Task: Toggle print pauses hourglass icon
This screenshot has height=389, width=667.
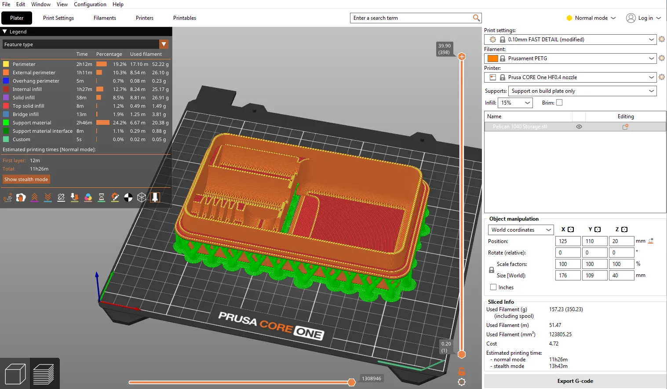Action: 102,198
